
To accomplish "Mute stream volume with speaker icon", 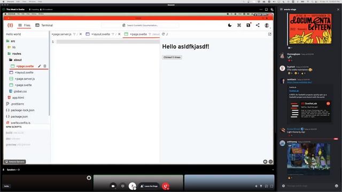I will pyautogui.click(x=256, y=186).
